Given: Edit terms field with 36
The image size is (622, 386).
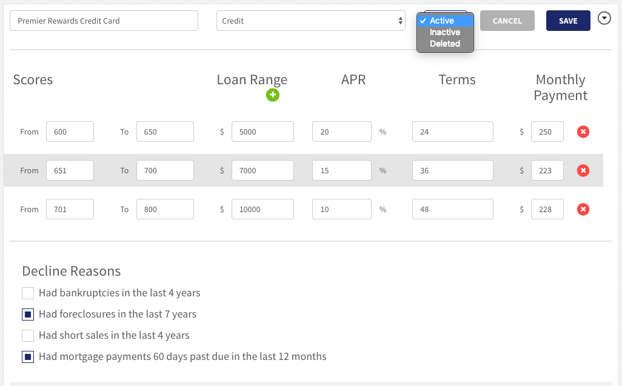Looking at the screenshot, I should point(453,170).
